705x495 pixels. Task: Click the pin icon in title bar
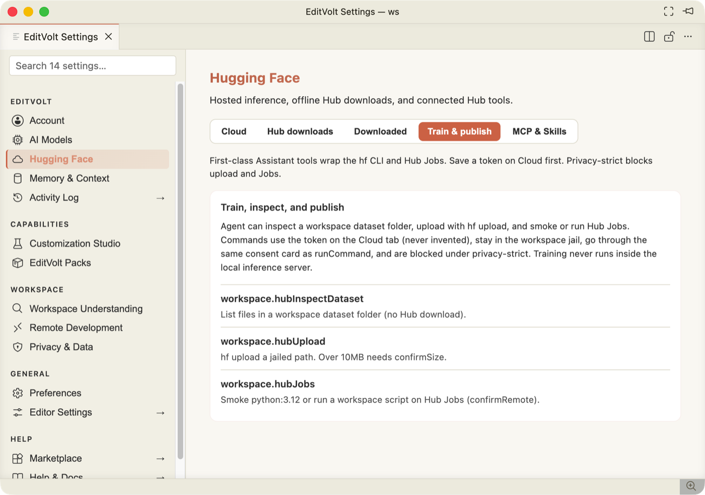688,12
